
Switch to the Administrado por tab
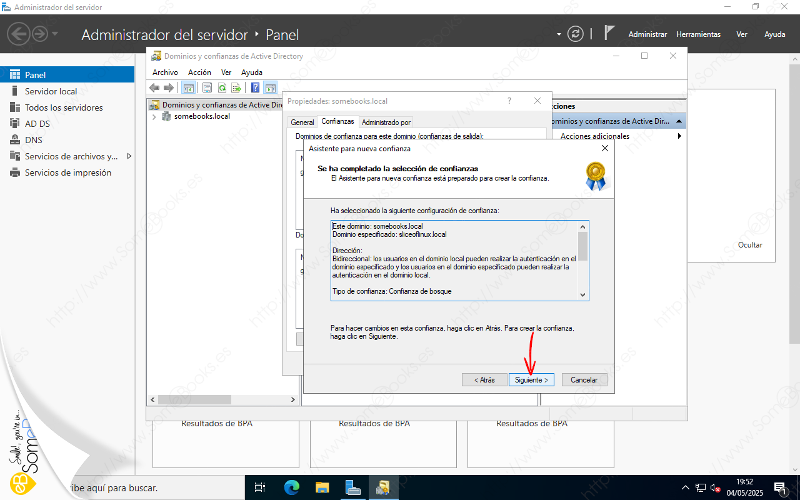[x=386, y=122]
